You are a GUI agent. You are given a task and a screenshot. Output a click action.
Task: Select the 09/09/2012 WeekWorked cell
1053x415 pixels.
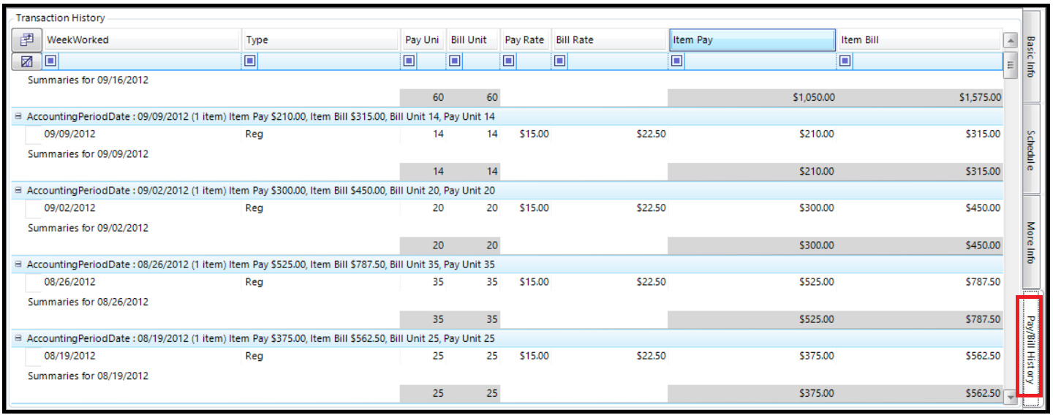coord(142,134)
